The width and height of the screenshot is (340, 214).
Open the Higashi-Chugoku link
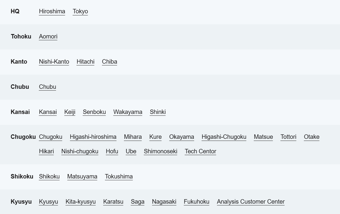point(224,137)
